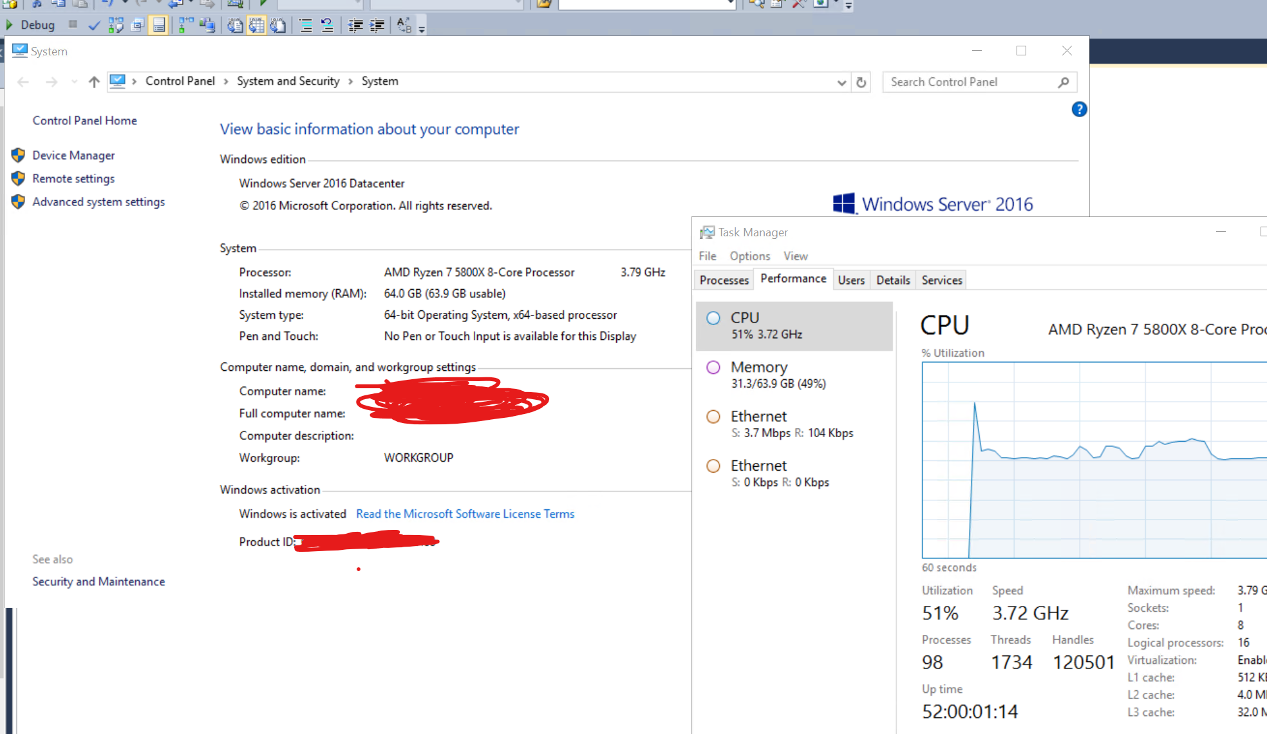
Task: Decrease the line indent
Action: pyautogui.click(x=355, y=25)
